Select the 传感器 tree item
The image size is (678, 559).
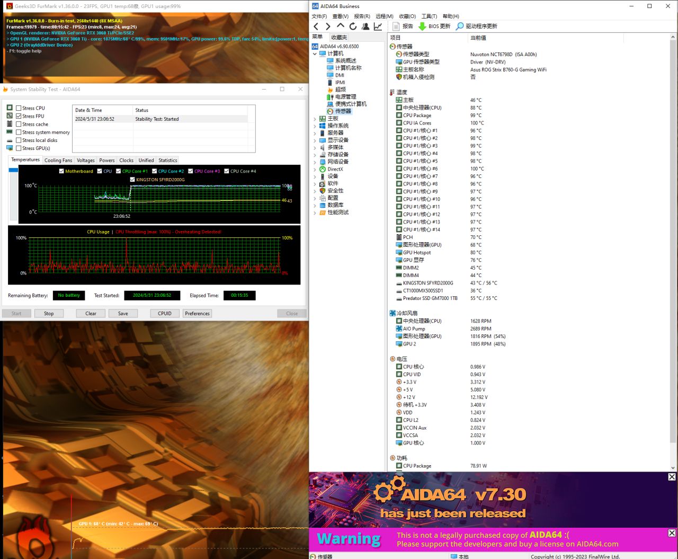[x=343, y=111]
